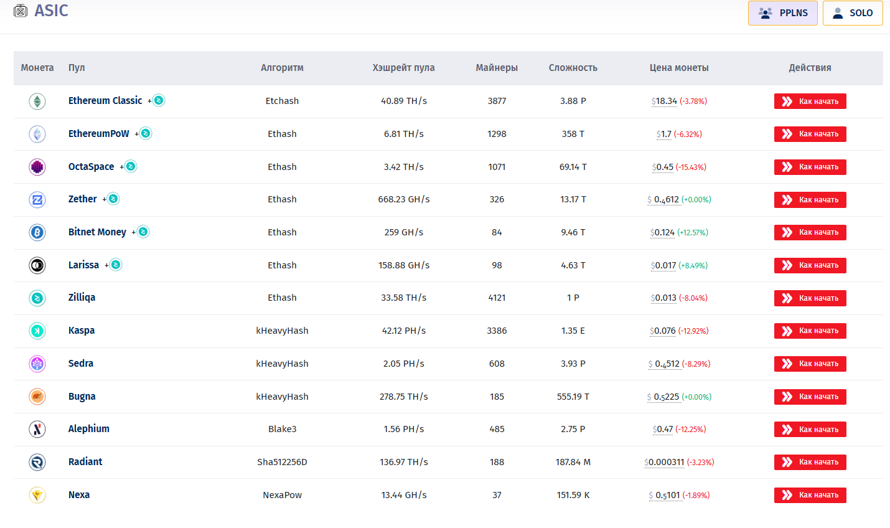Viewport: 890px width, 528px height.
Task: Click 'Как начать' for Alephium
Action: tap(810, 430)
